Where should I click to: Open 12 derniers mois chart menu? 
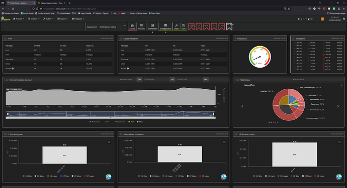[x=339, y=142]
